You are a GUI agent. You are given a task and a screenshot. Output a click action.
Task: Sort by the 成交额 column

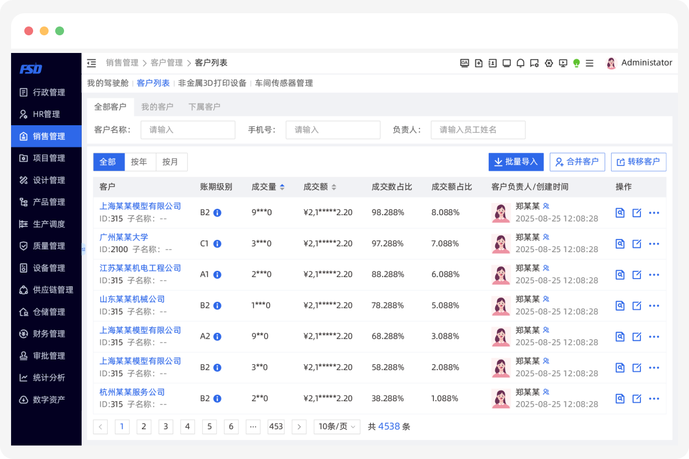tap(333, 187)
